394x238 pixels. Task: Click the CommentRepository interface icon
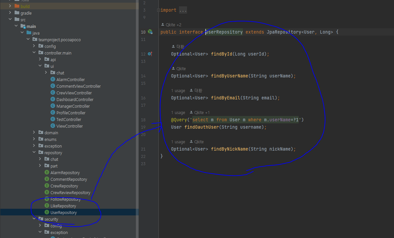[47, 179]
